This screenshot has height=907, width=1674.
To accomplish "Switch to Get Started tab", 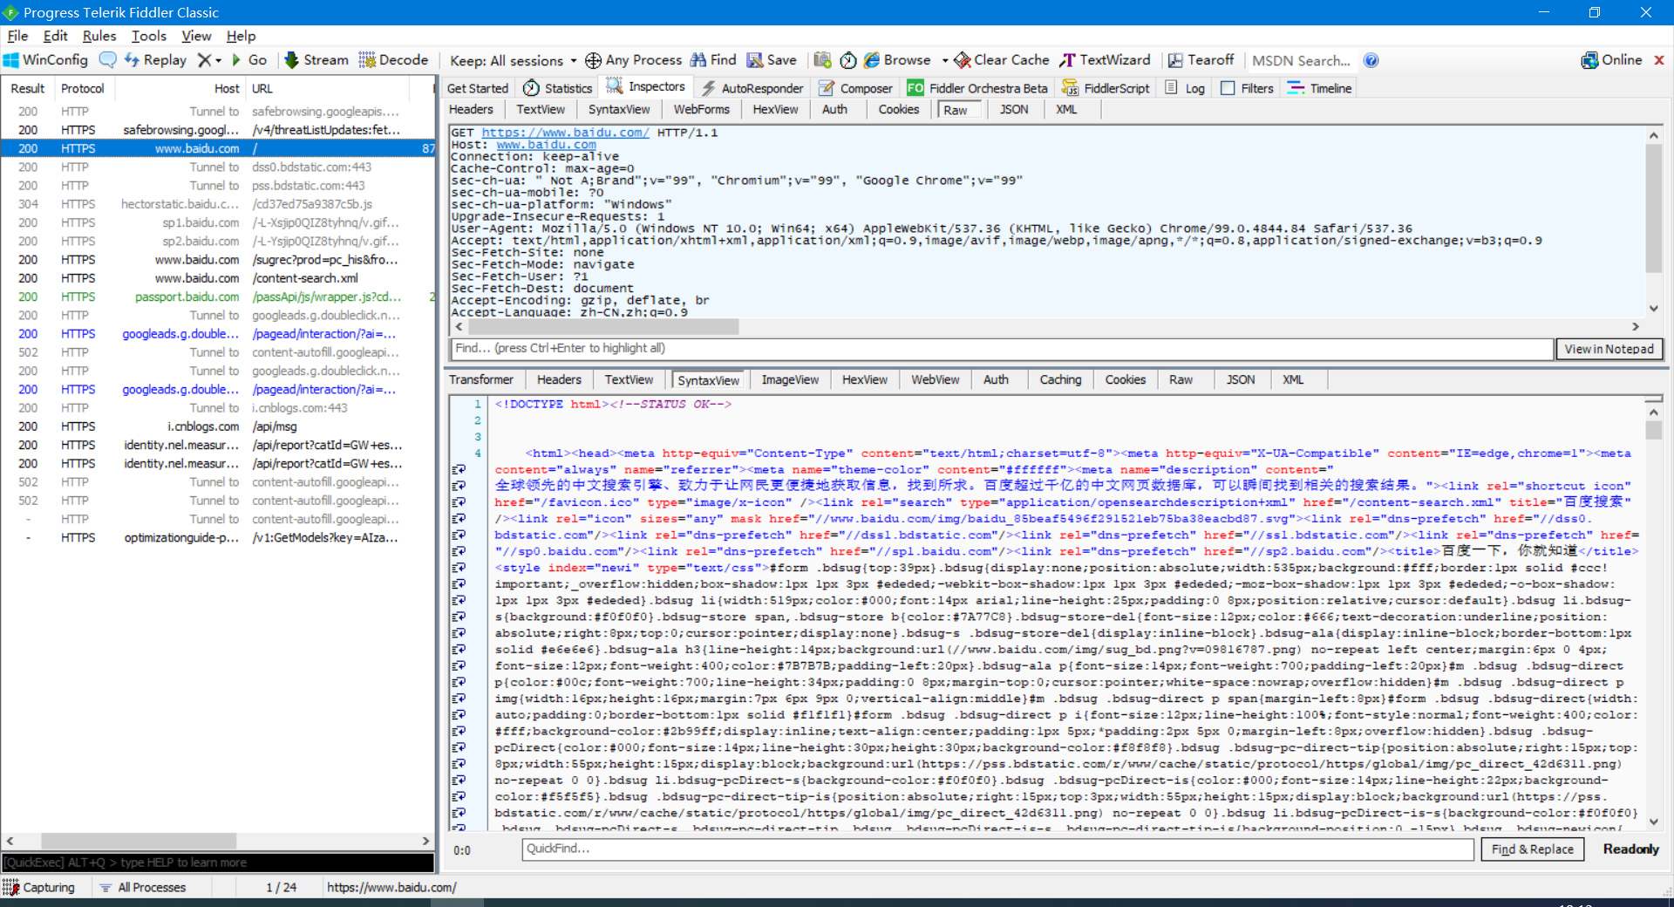I will [477, 88].
